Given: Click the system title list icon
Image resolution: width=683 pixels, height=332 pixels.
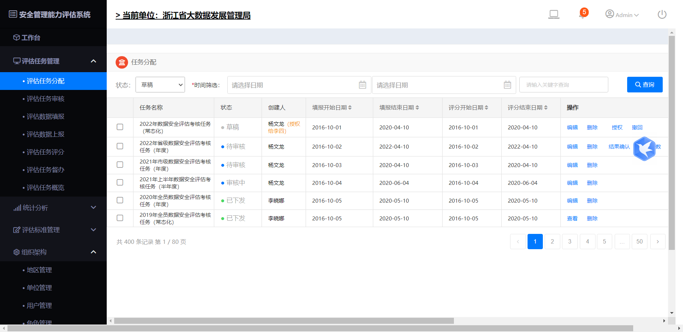Looking at the screenshot, I should tap(13, 14).
